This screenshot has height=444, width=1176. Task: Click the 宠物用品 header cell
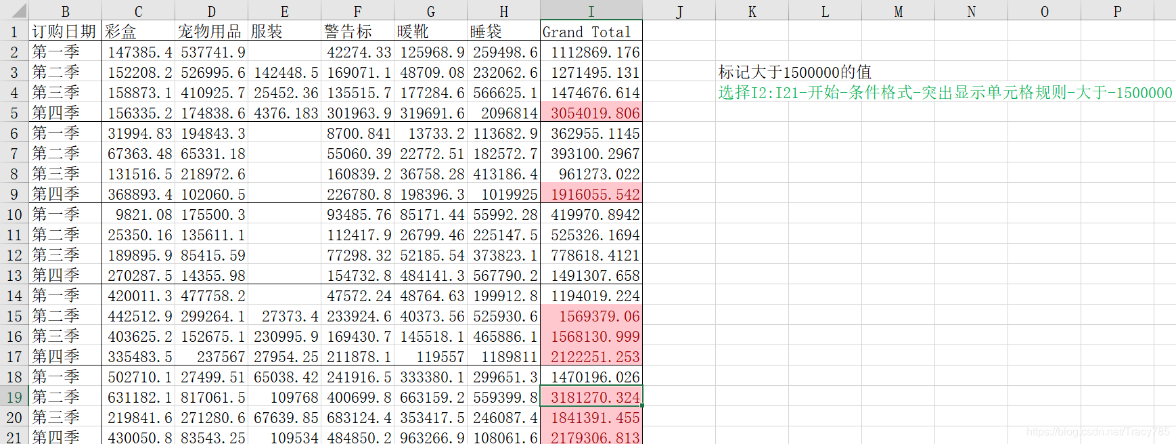212,31
